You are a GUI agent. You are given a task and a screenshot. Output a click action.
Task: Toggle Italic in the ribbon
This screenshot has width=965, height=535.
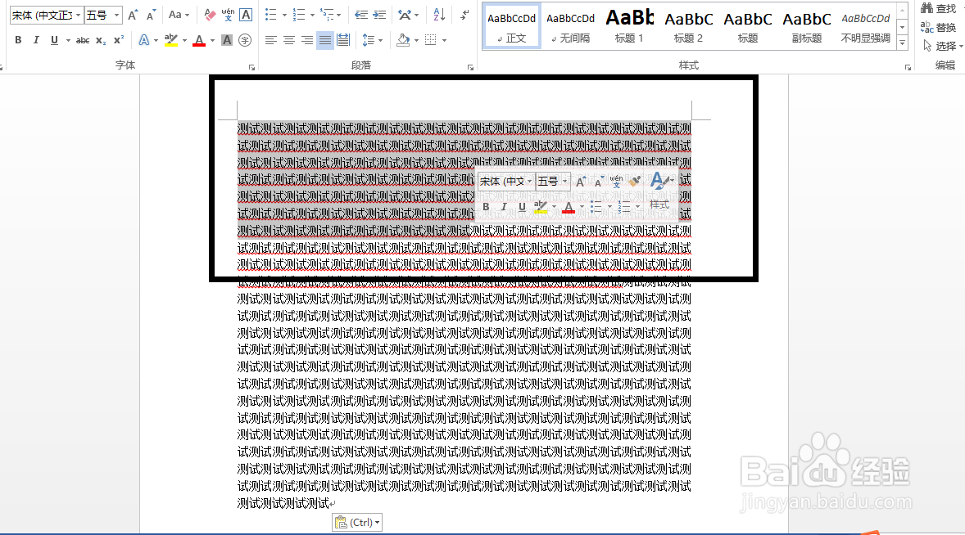tap(36, 41)
